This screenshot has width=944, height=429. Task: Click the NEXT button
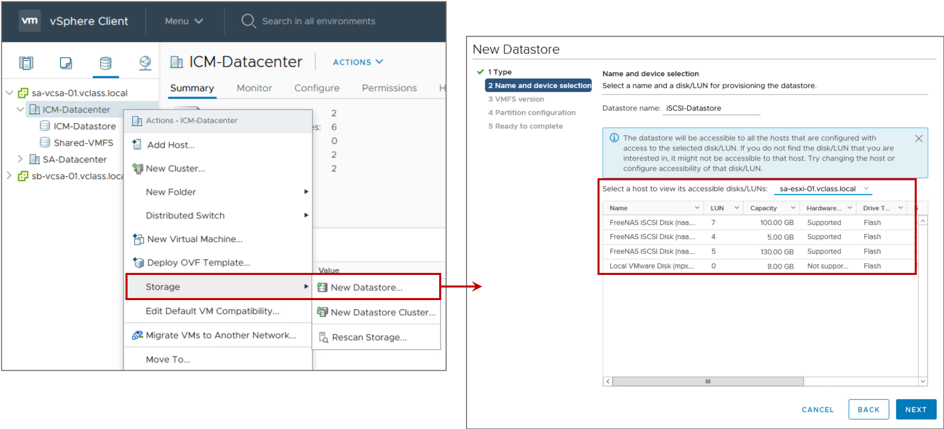pos(916,409)
